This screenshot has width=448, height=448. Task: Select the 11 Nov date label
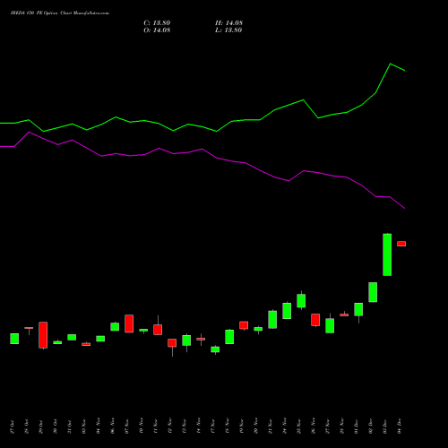point(155,426)
